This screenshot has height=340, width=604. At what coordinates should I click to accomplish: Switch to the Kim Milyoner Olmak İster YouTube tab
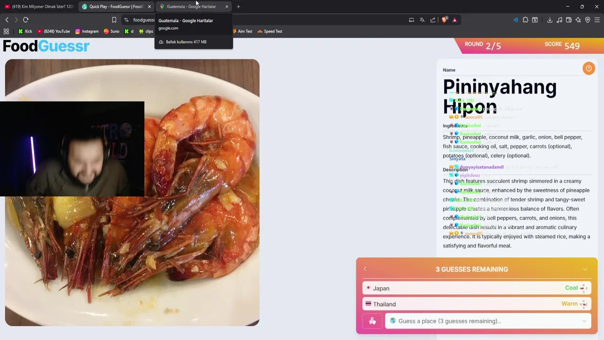(x=39, y=7)
